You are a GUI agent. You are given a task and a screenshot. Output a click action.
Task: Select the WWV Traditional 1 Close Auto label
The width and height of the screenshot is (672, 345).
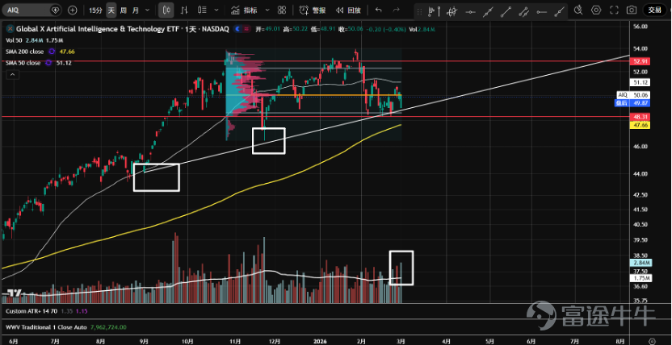point(46,327)
